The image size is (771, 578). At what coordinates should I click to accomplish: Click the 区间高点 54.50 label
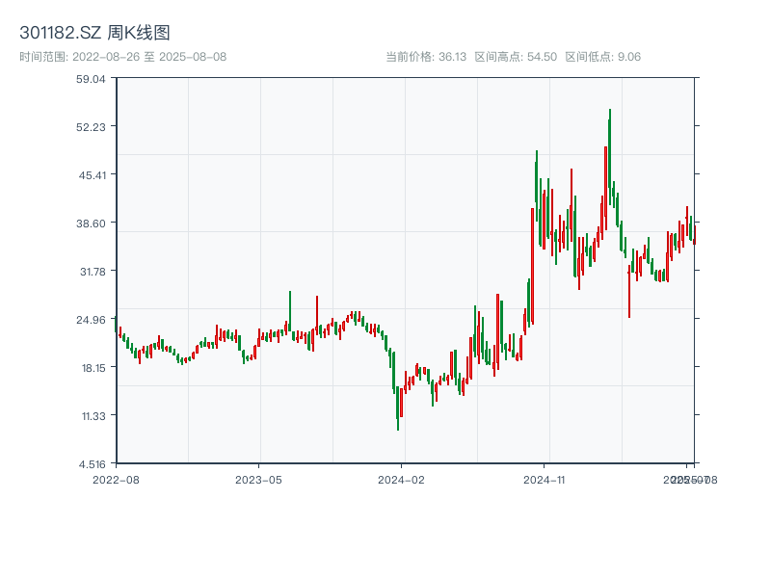point(516,57)
